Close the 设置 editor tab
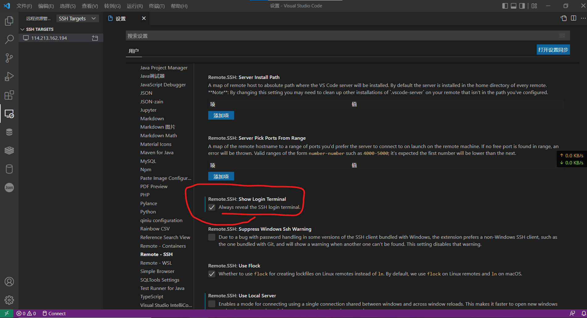The width and height of the screenshot is (587, 318). [144, 18]
